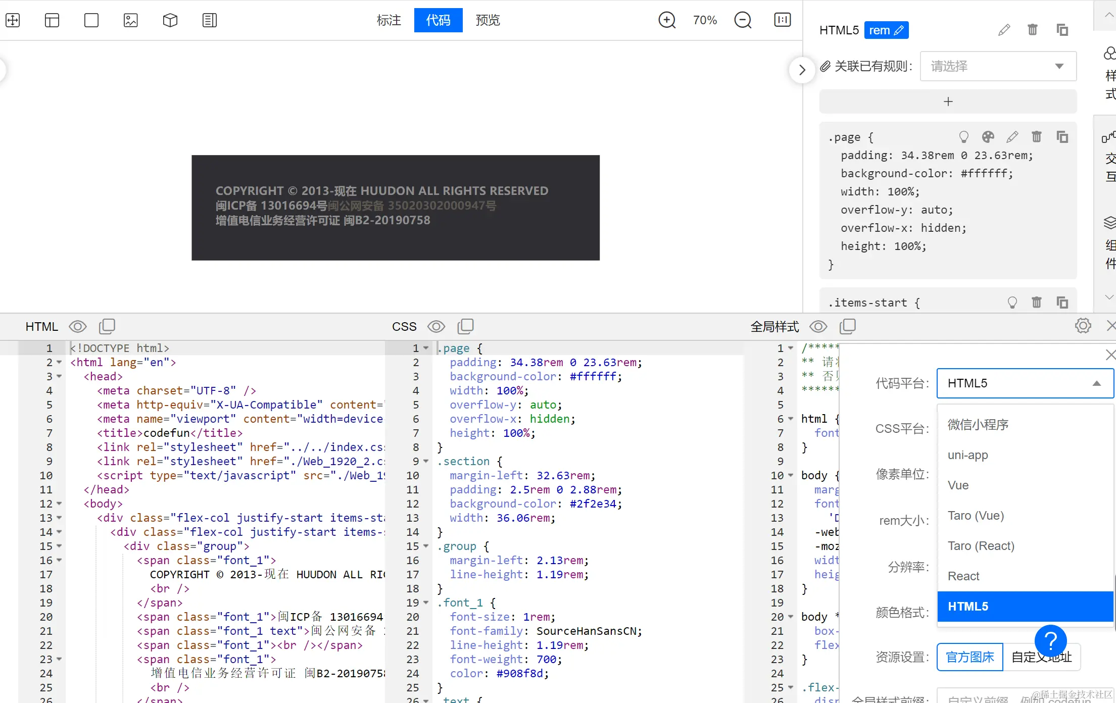The height and width of the screenshot is (703, 1116).
Task: Copy the .items-start rule
Action: pos(1062,303)
